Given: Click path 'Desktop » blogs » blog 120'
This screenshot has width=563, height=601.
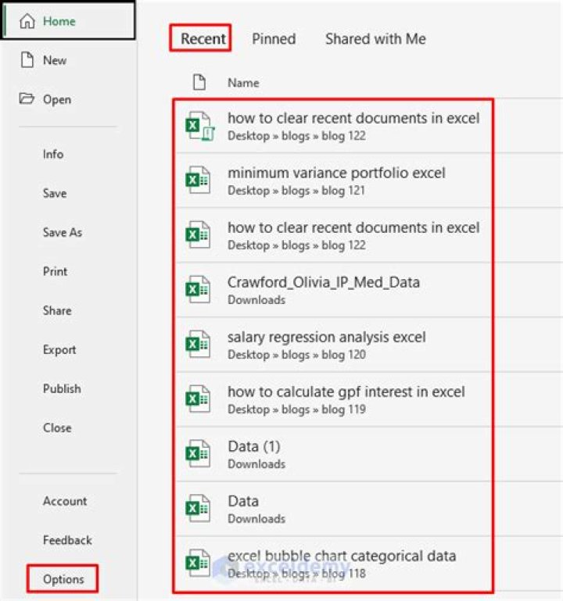Looking at the screenshot, I should (x=296, y=355).
